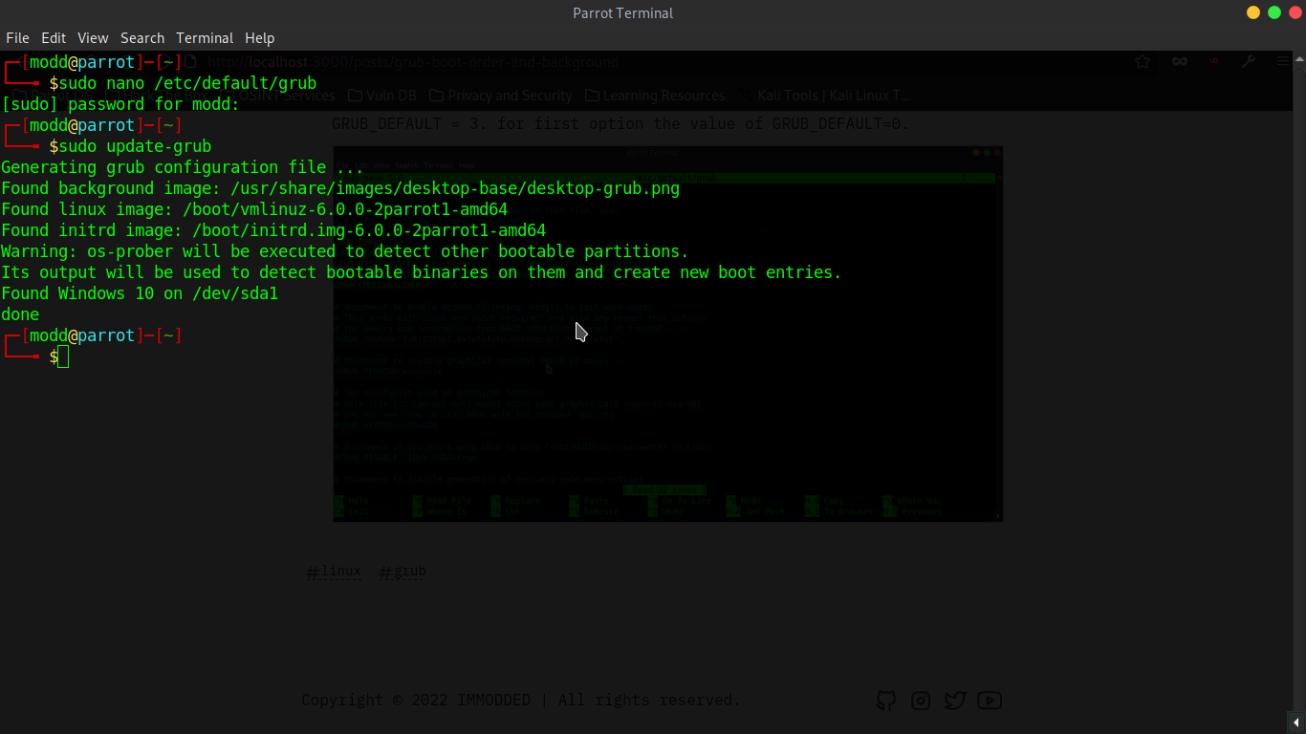Open the Kali Tools bookmark
Image resolution: width=1306 pixels, height=734 pixels.
pyautogui.click(x=824, y=96)
